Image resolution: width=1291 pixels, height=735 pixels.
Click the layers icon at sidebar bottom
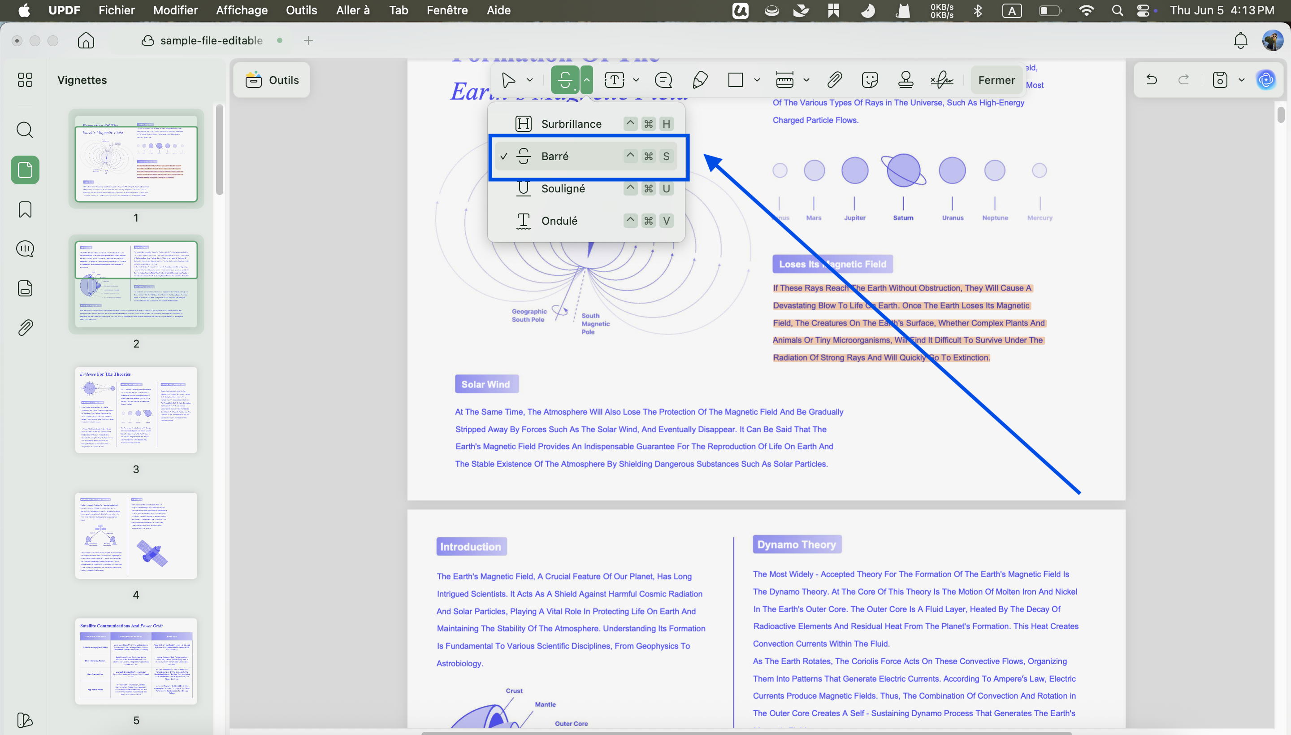pyautogui.click(x=25, y=719)
